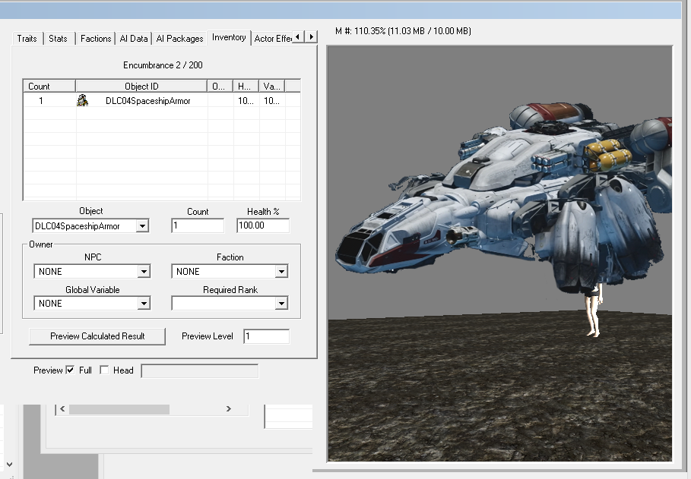The width and height of the screenshot is (691, 479).
Task: Click the count cell showing 1
Action: coord(41,101)
